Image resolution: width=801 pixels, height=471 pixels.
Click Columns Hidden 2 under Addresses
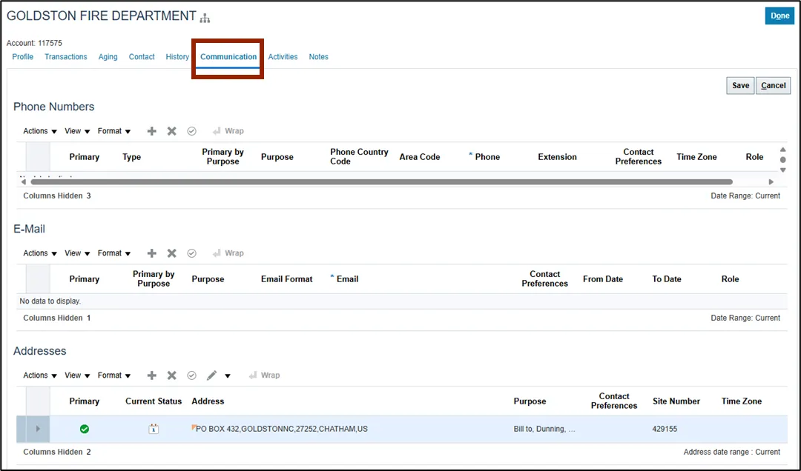click(x=57, y=452)
